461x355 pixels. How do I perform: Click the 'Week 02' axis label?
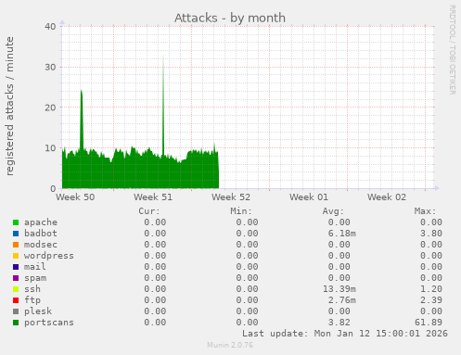pyautogui.click(x=387, y=197)
